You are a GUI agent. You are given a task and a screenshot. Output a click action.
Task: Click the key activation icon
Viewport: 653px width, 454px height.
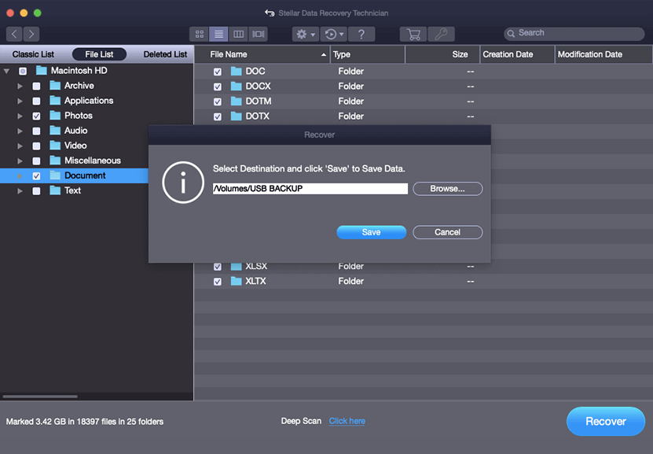(441, 34)
